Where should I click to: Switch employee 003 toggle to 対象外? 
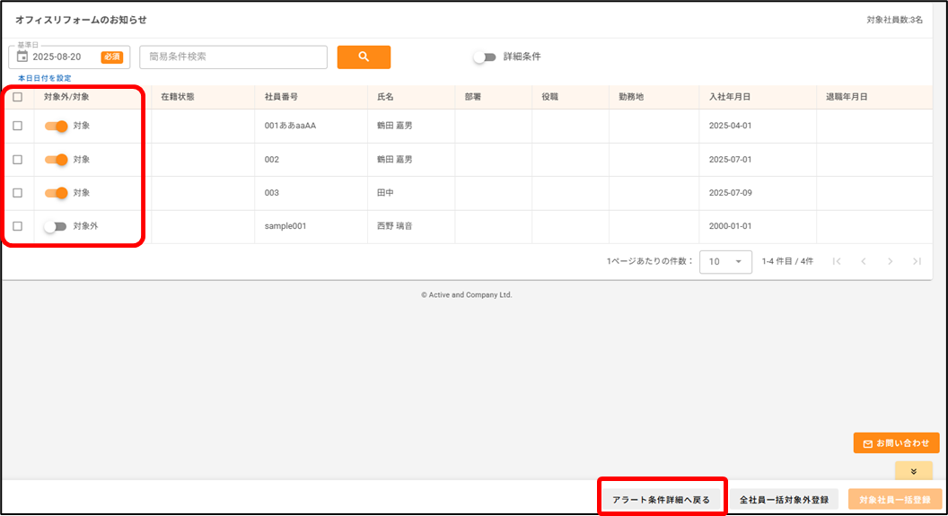coord(57,193)
